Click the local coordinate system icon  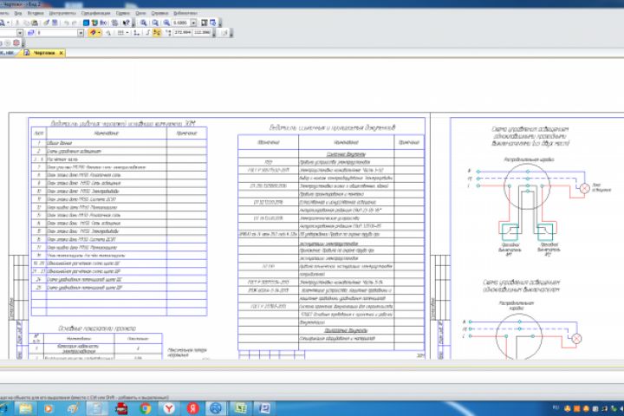[x=137, y=33]
